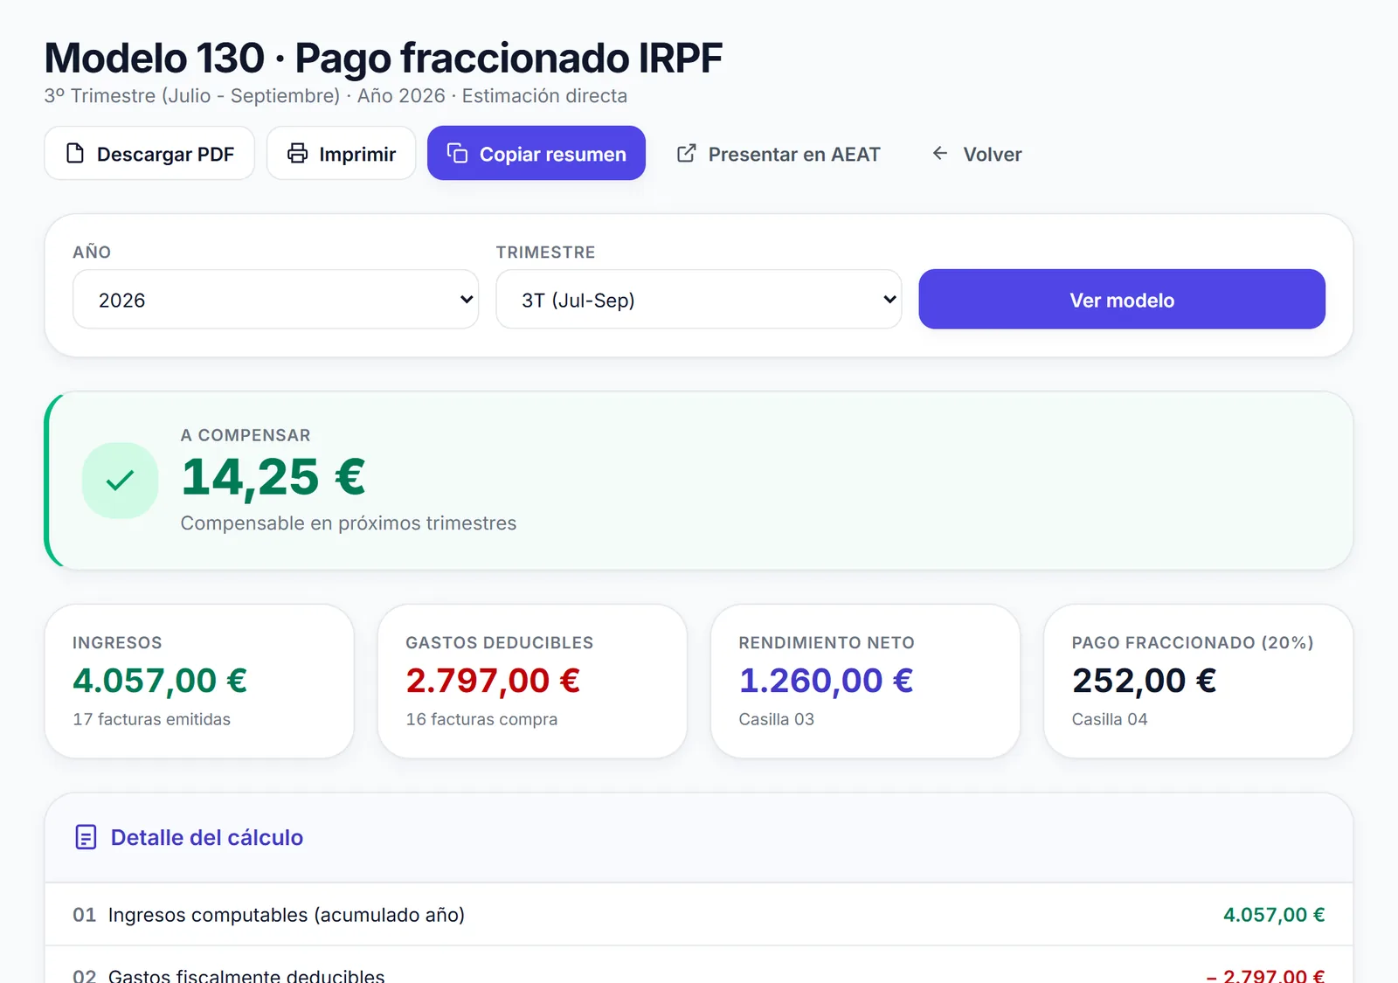Screen dimensions: 1398x983
Task: Click the Gastos deducibles 2.797,00 € value
Action: pyautogui.click(x=493, y=681)
